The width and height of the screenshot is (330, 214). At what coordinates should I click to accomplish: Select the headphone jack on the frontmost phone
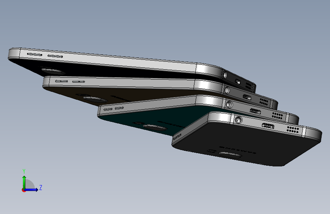(238, 120)
